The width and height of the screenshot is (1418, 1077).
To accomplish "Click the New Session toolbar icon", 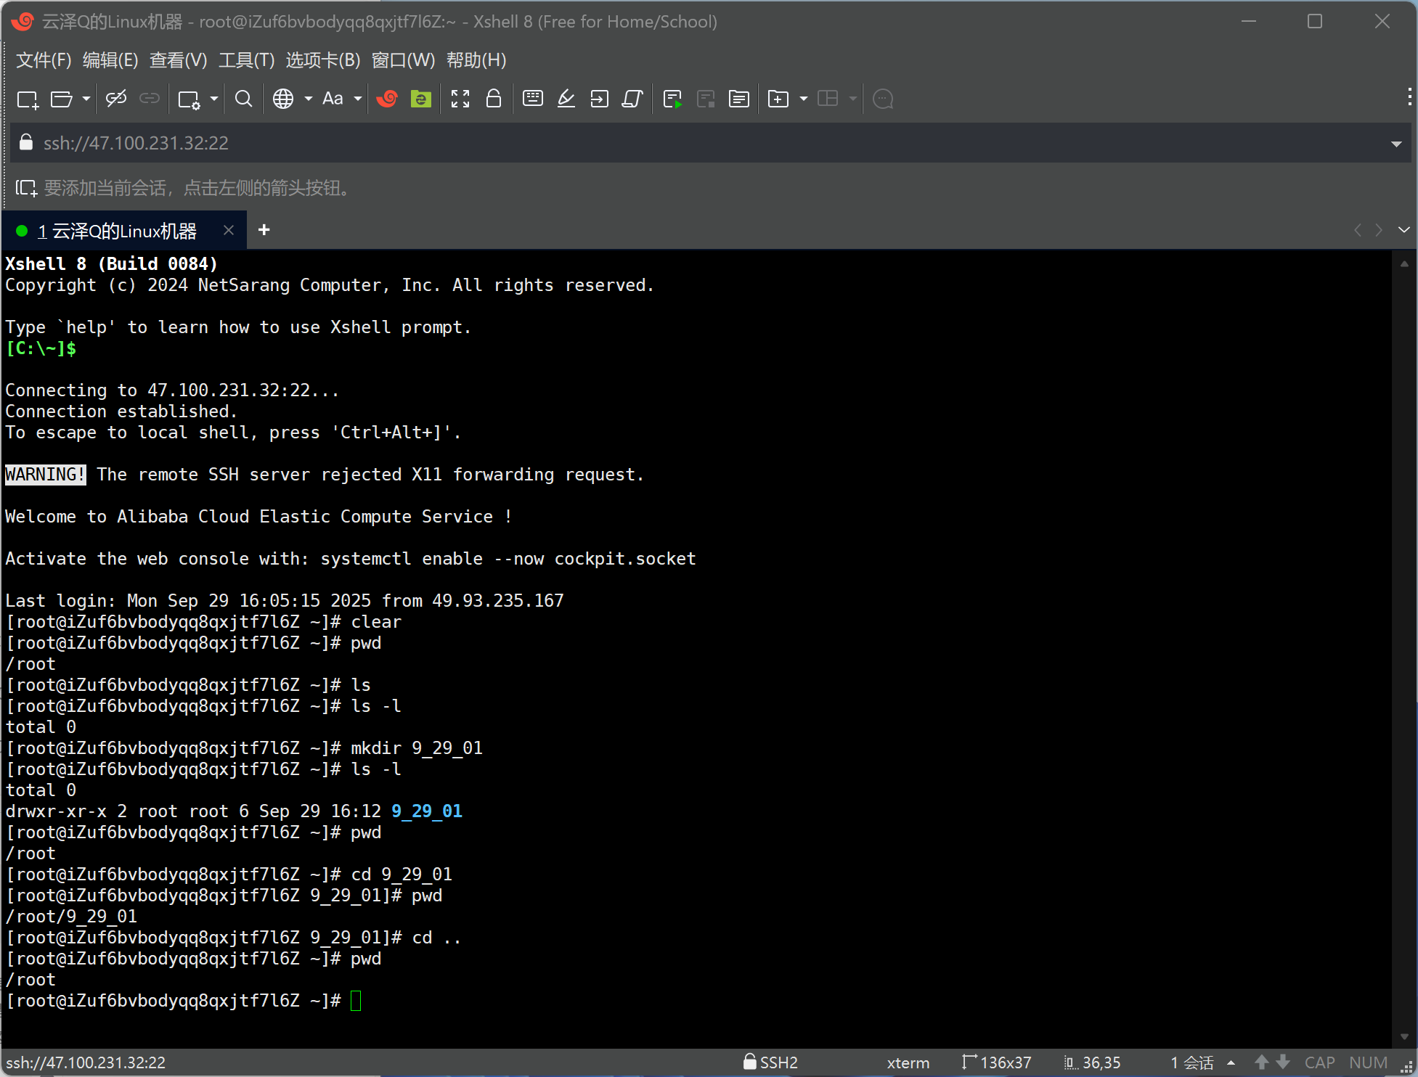I will (x=28, y=99).
